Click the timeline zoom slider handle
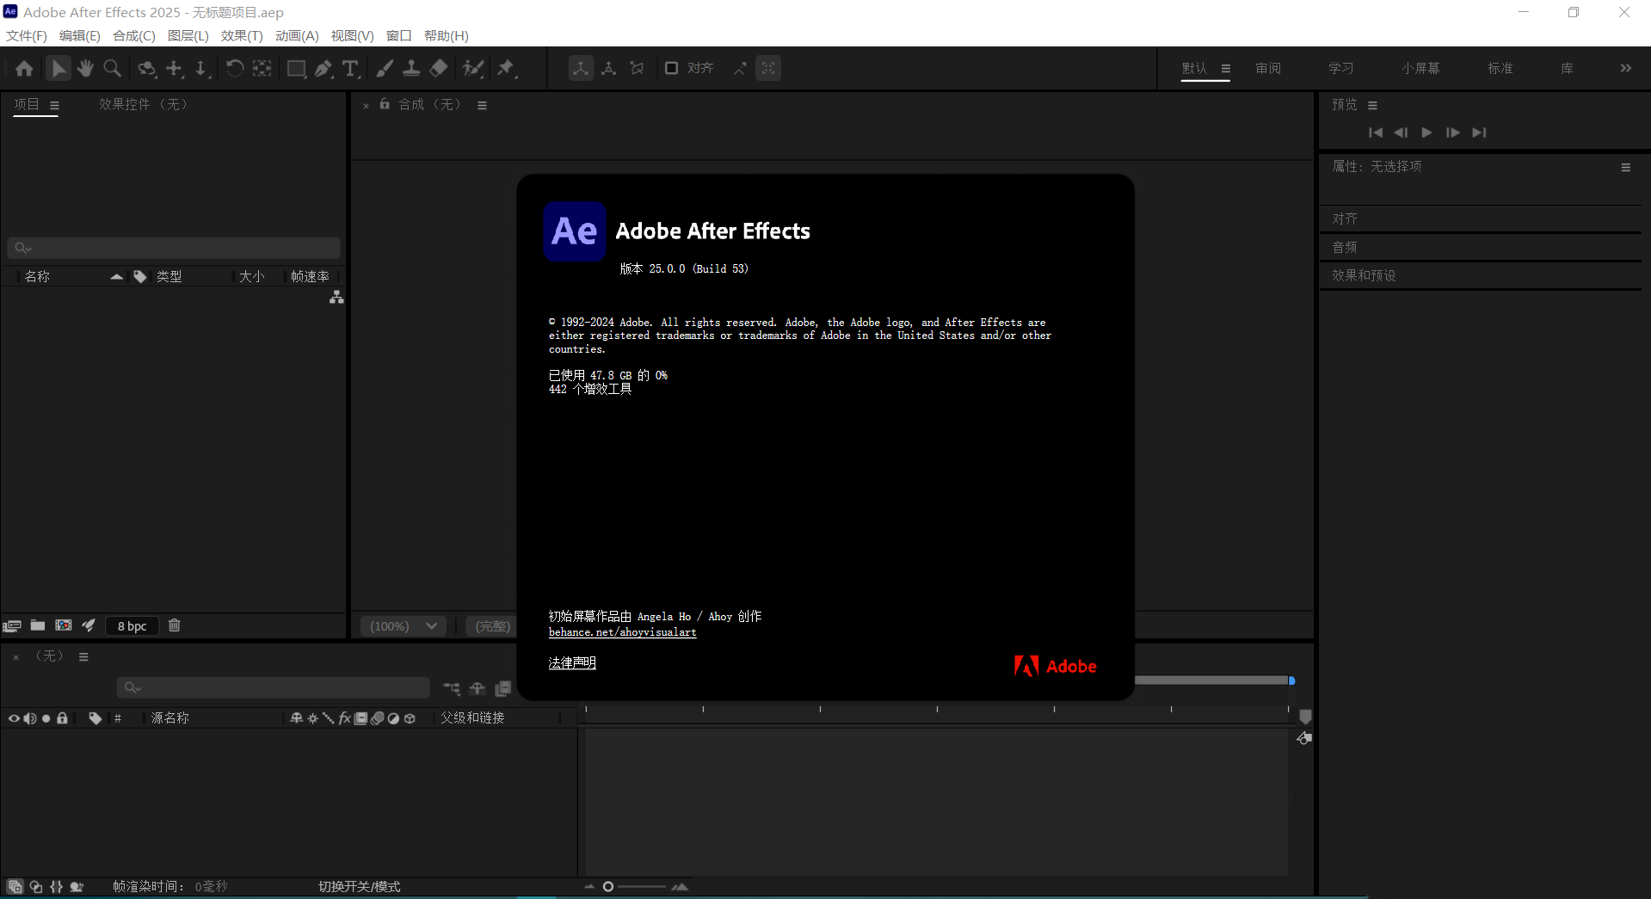1651x899 pixels. (x=608, y=886)
